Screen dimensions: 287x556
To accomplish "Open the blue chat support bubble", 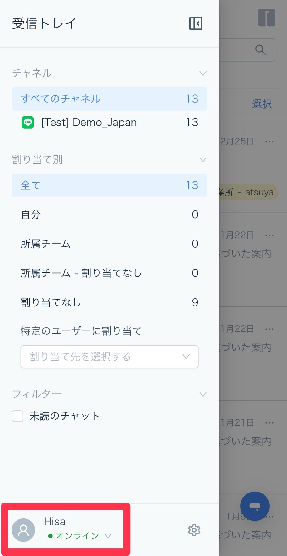I will pos(255,506).
